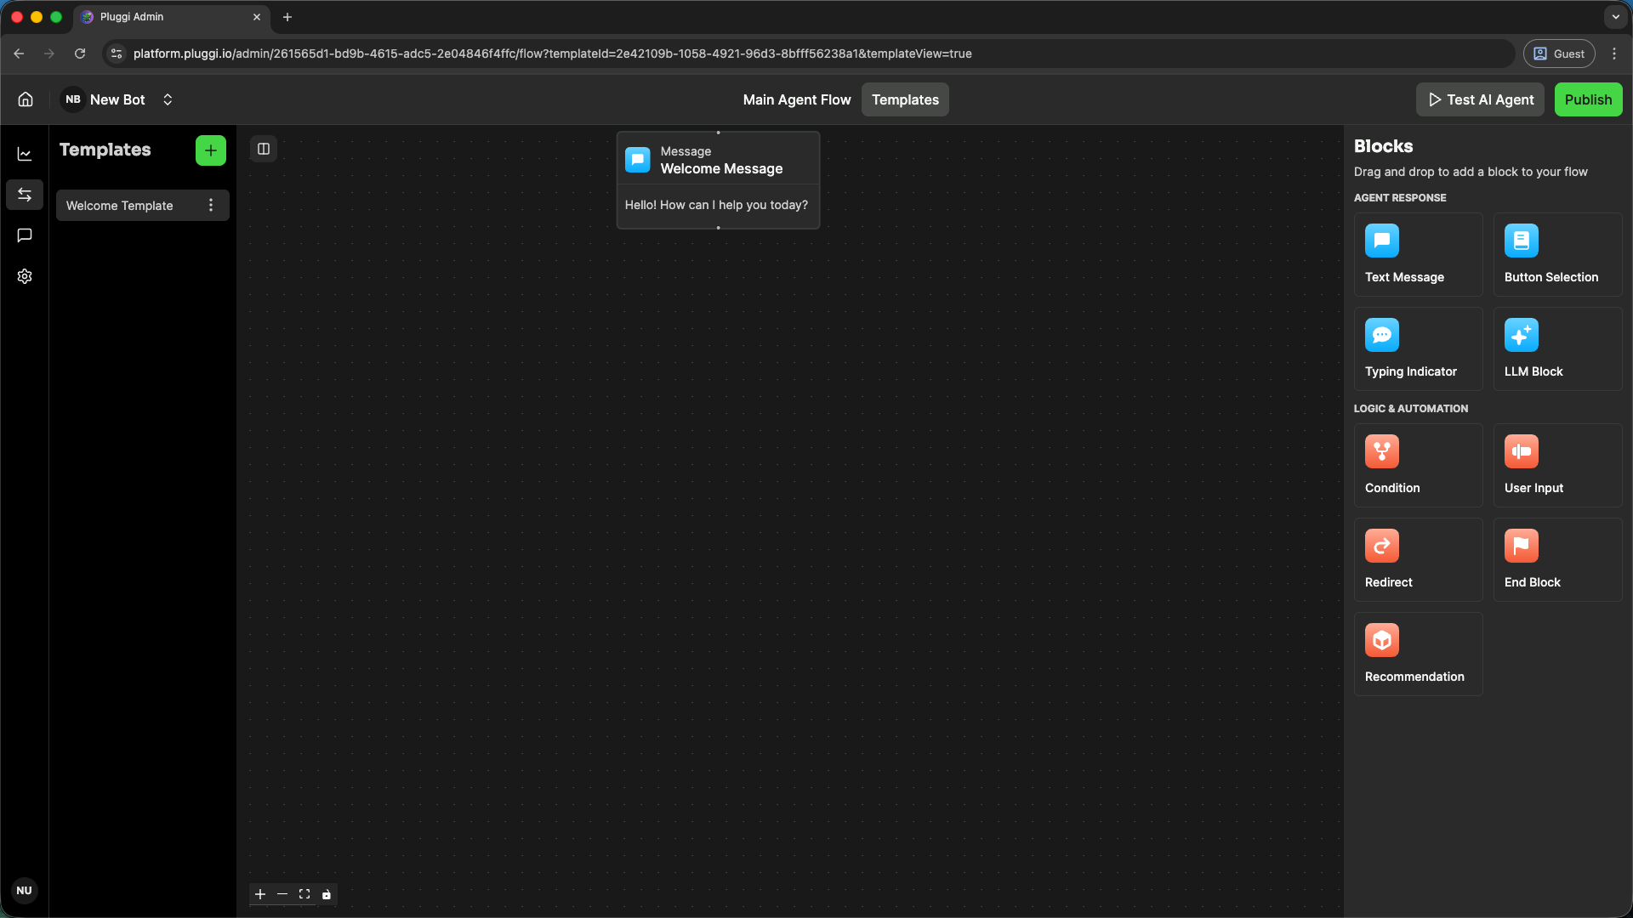Publish the bot
The height and width of the screenshot is (918, 1633).
pos(1588,99)
